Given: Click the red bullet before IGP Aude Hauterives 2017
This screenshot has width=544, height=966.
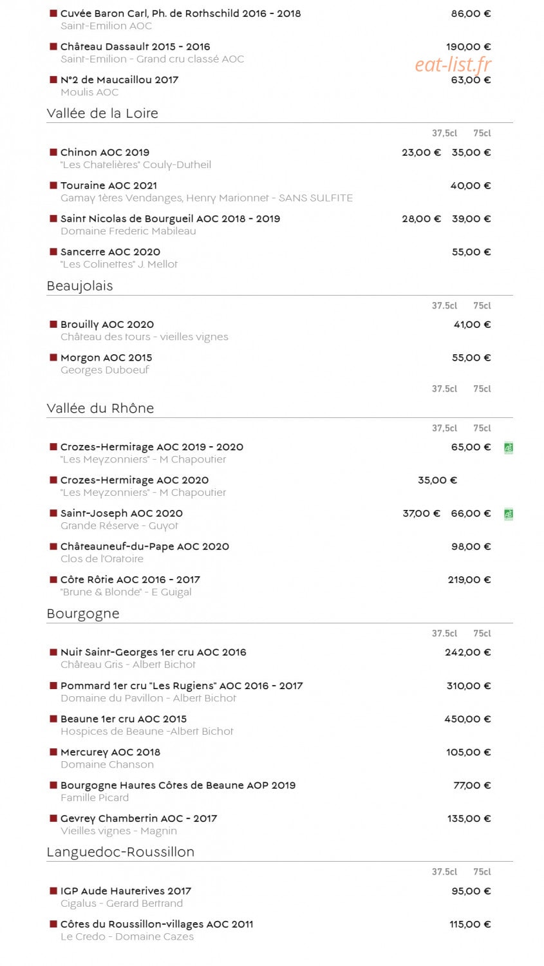Looking at the screenshot, I should point(53,891).
